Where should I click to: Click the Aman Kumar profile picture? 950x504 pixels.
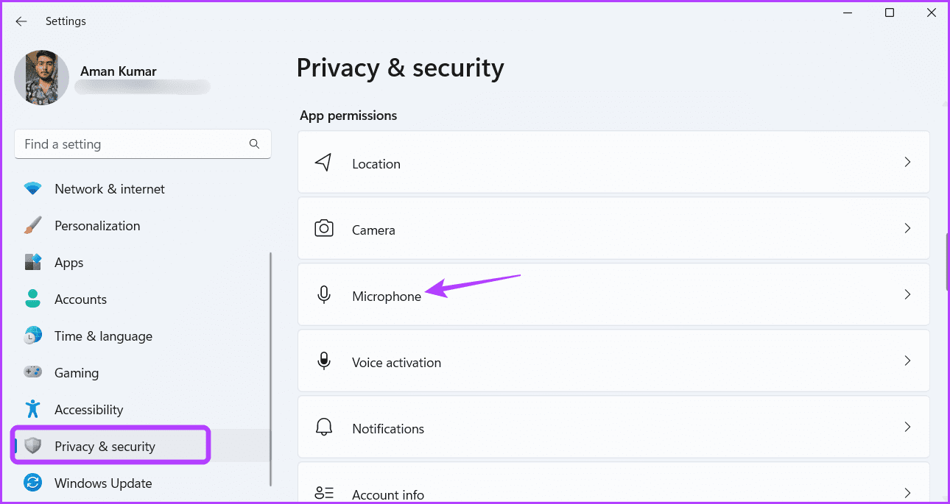42,78
